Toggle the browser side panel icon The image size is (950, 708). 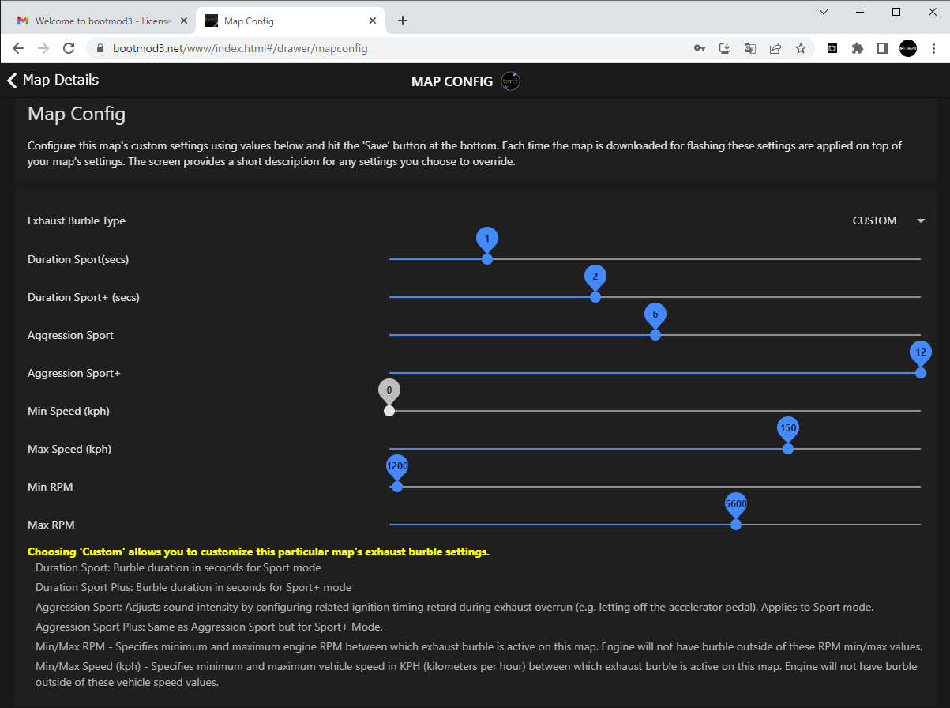883,48
